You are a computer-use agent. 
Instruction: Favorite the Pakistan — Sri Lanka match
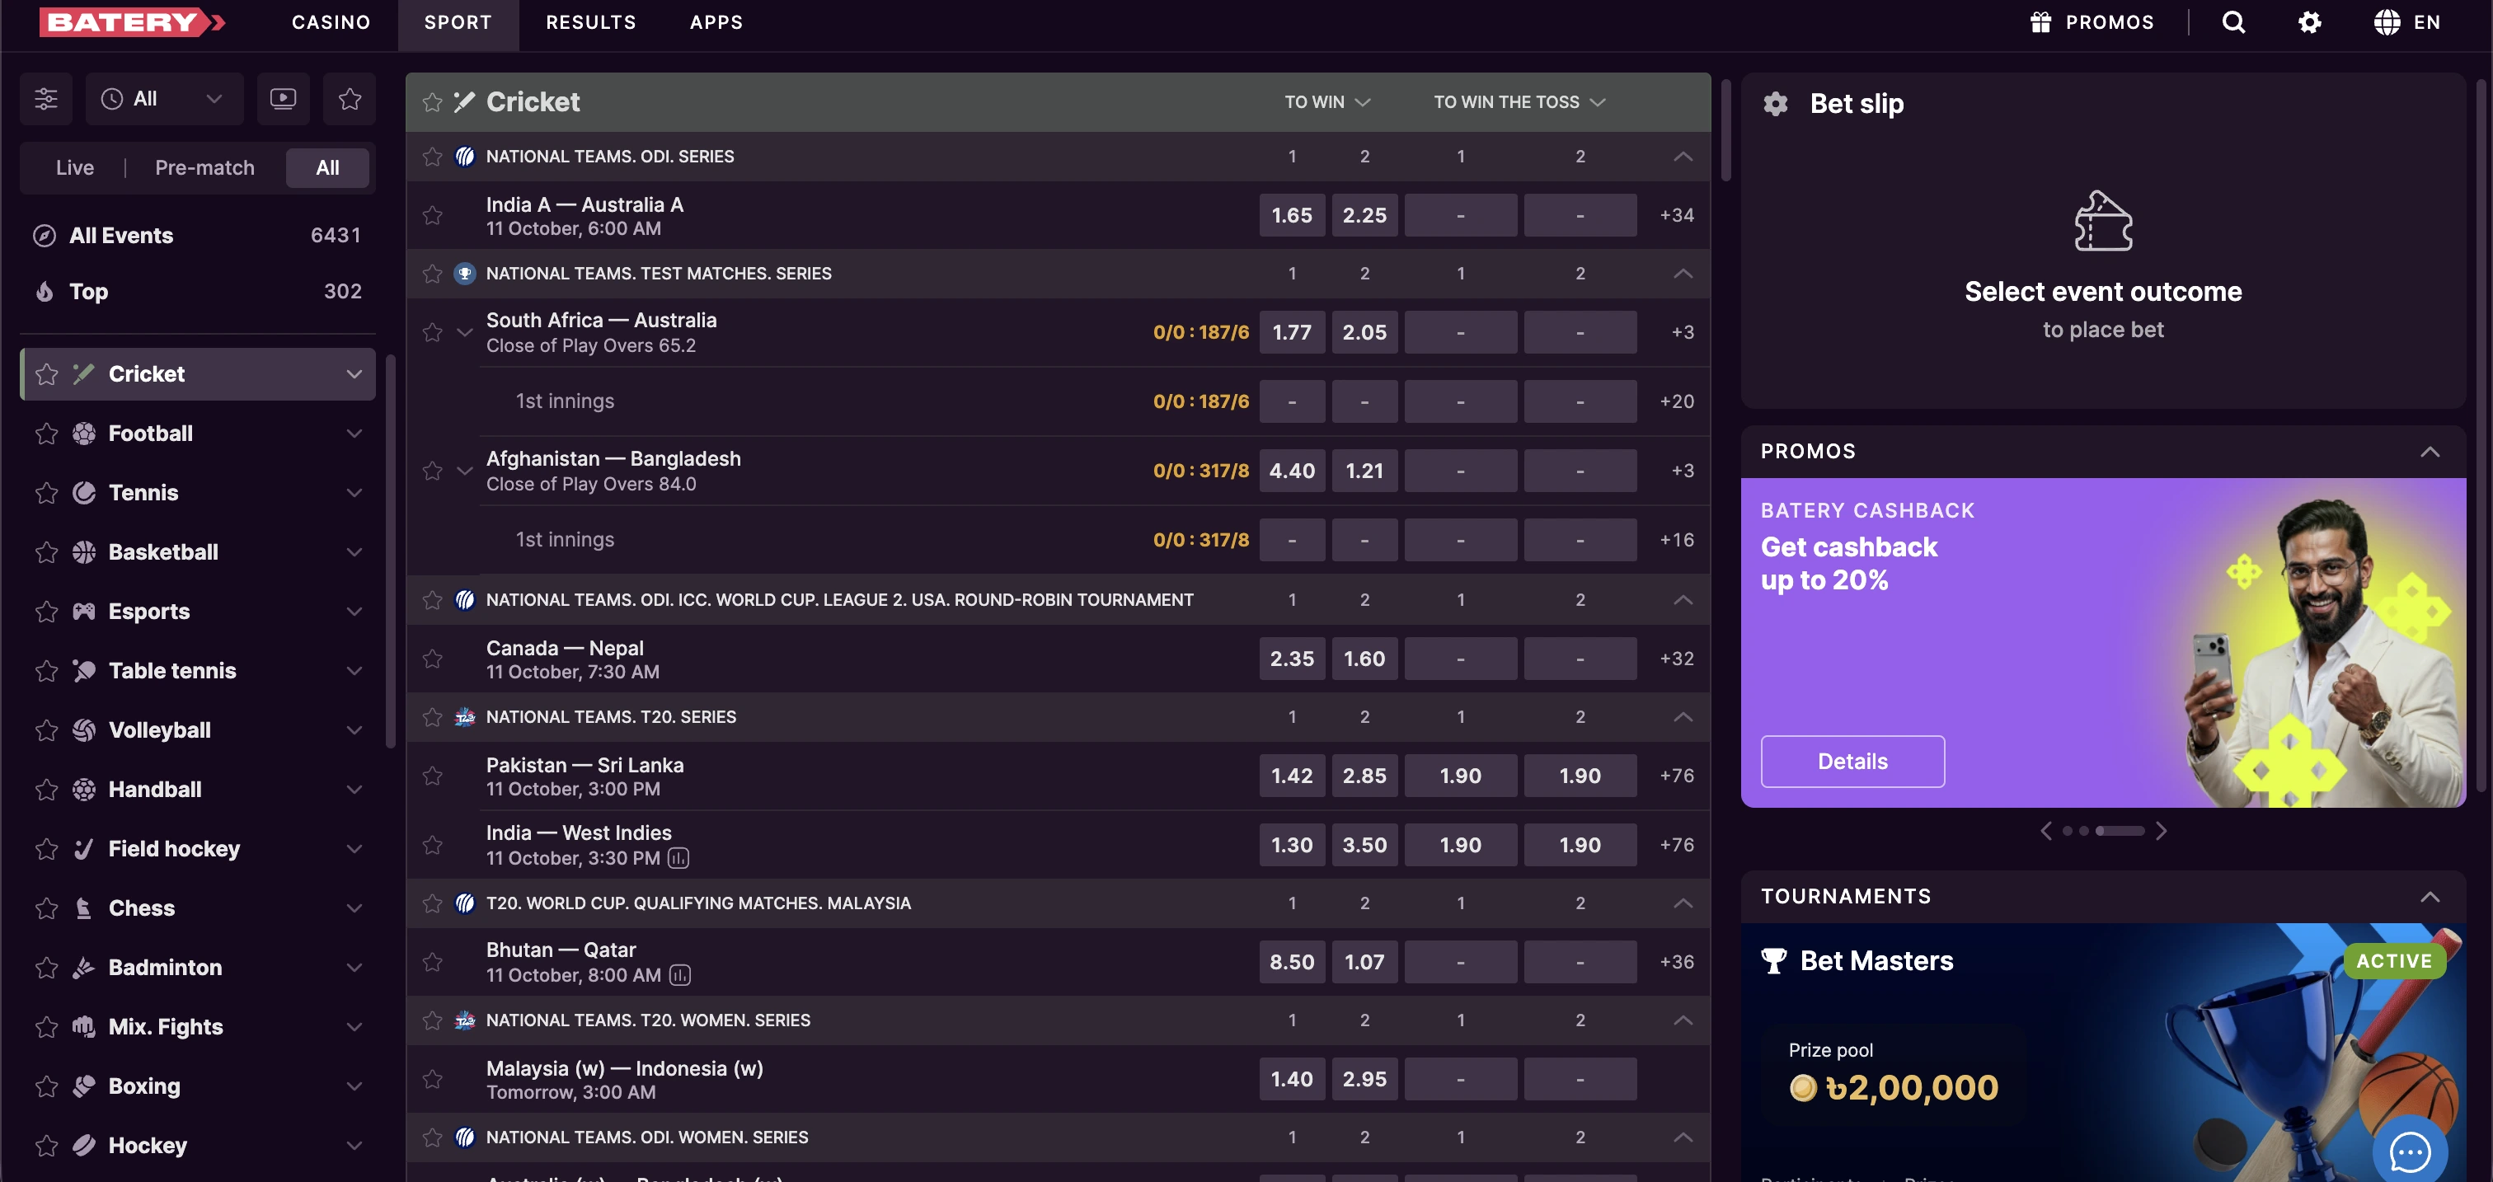[x=433, y=776]
